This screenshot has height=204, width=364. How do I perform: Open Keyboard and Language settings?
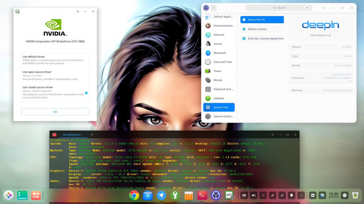pos(219,89)
